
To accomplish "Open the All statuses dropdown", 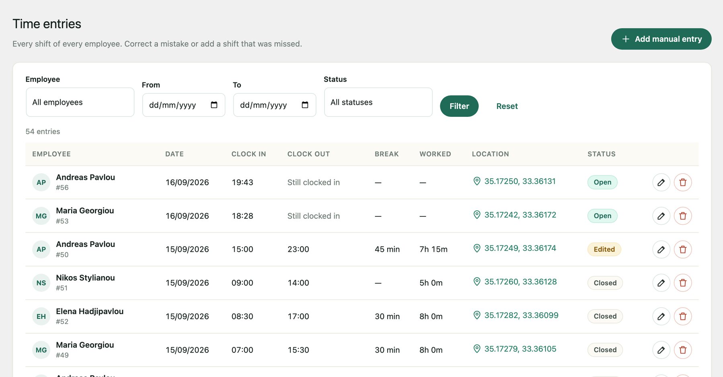I will click(x=378, y=102).
